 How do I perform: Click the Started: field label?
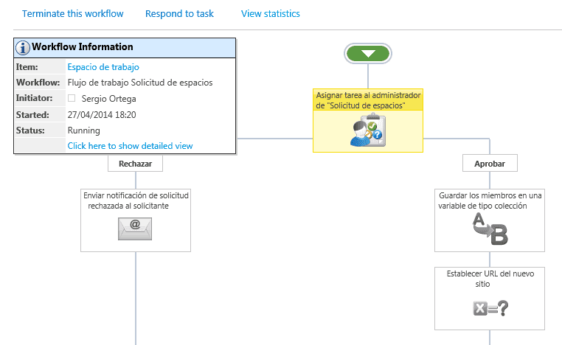(x=32, y=115)
